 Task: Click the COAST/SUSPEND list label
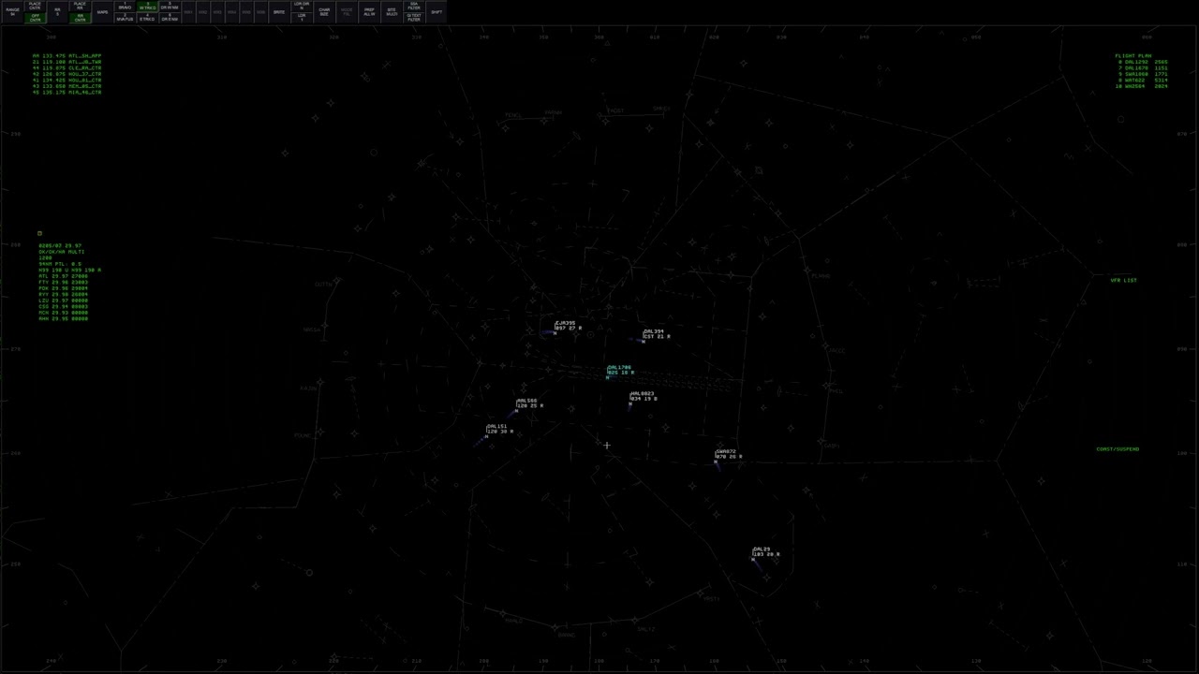pyautogui.click(x=1118, y=449)
